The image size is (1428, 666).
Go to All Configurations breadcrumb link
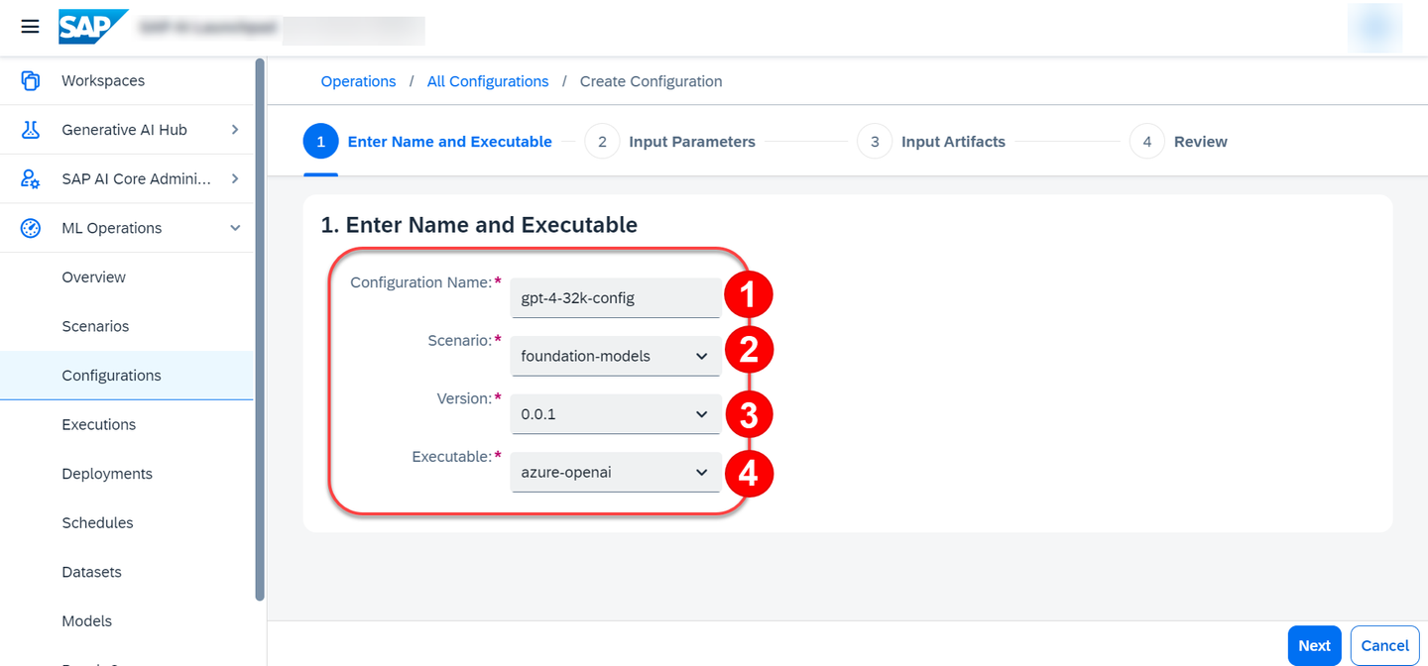(x=488, y=81)
